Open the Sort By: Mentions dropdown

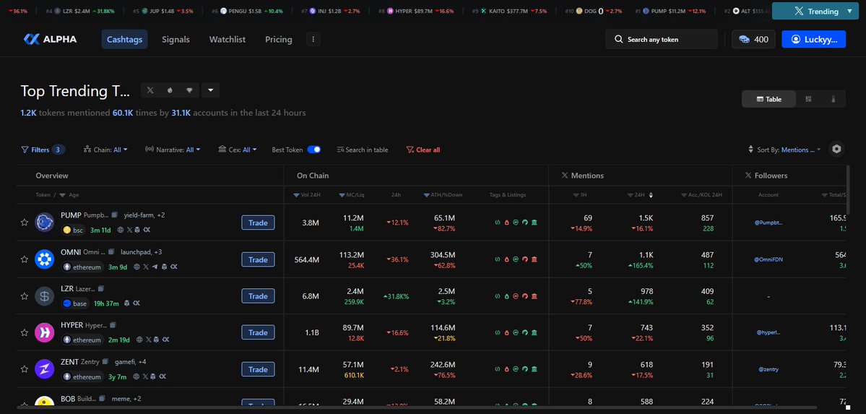[785, 150]
